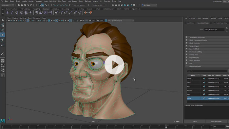Click the orange plus Set Key shelf icon
Screen dimensions: 229x129
coord(86,13)
